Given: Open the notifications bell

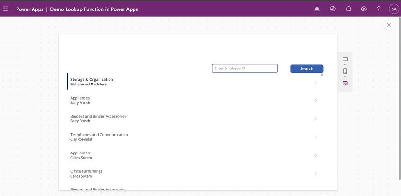Looking at the screenshot, I should (348, 9).
